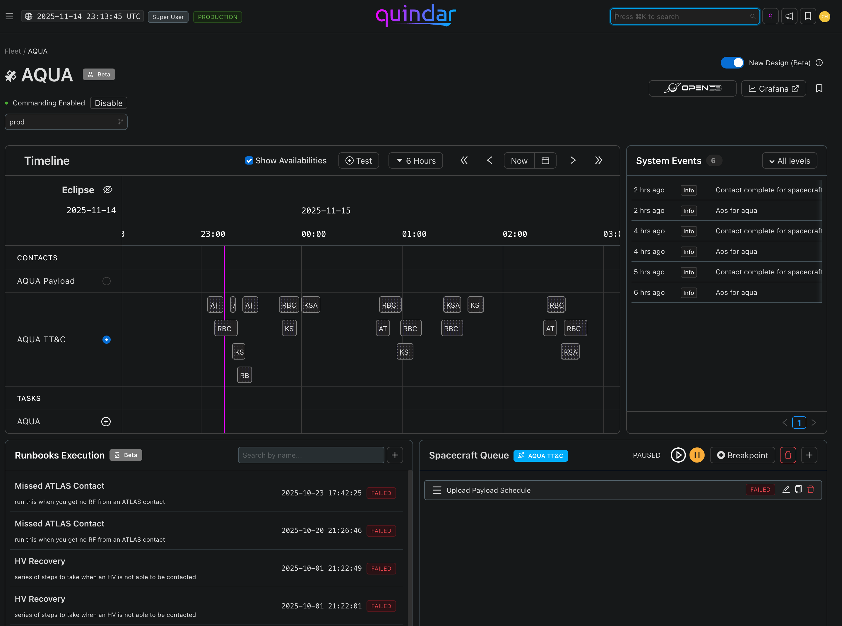Edit the Upload Payload Schedule item

pyautogui.click(x=786, y=490)
